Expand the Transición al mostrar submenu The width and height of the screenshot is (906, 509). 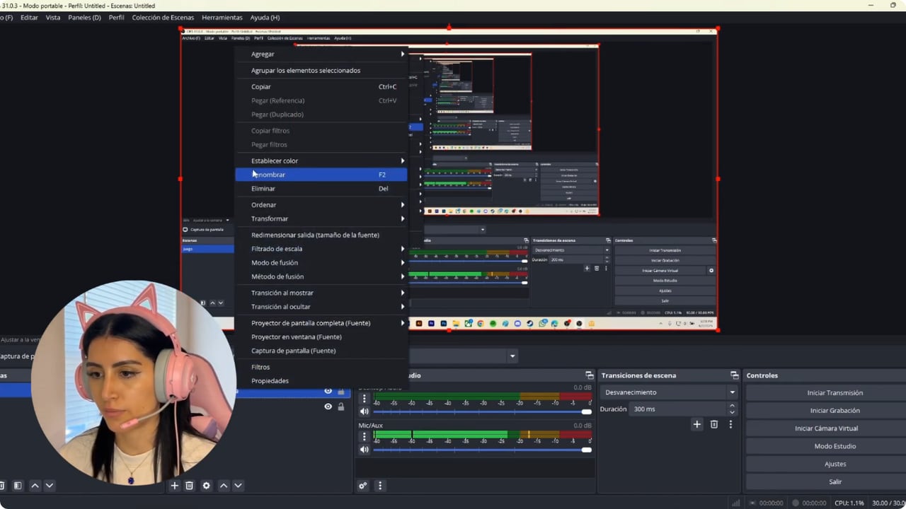321,293
